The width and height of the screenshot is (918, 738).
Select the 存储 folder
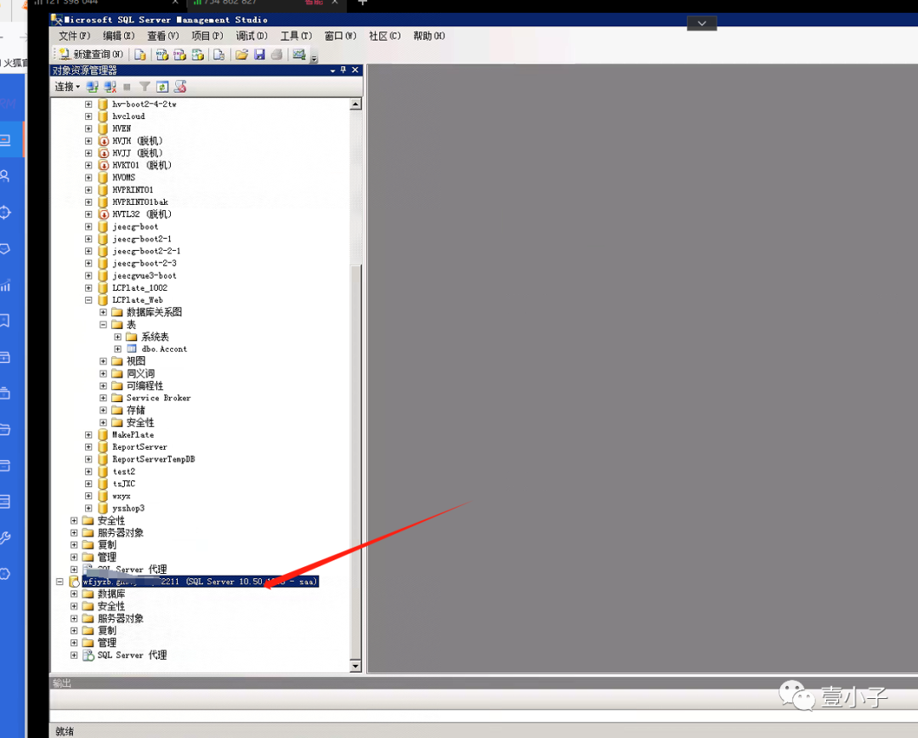(x=136, y=410)
